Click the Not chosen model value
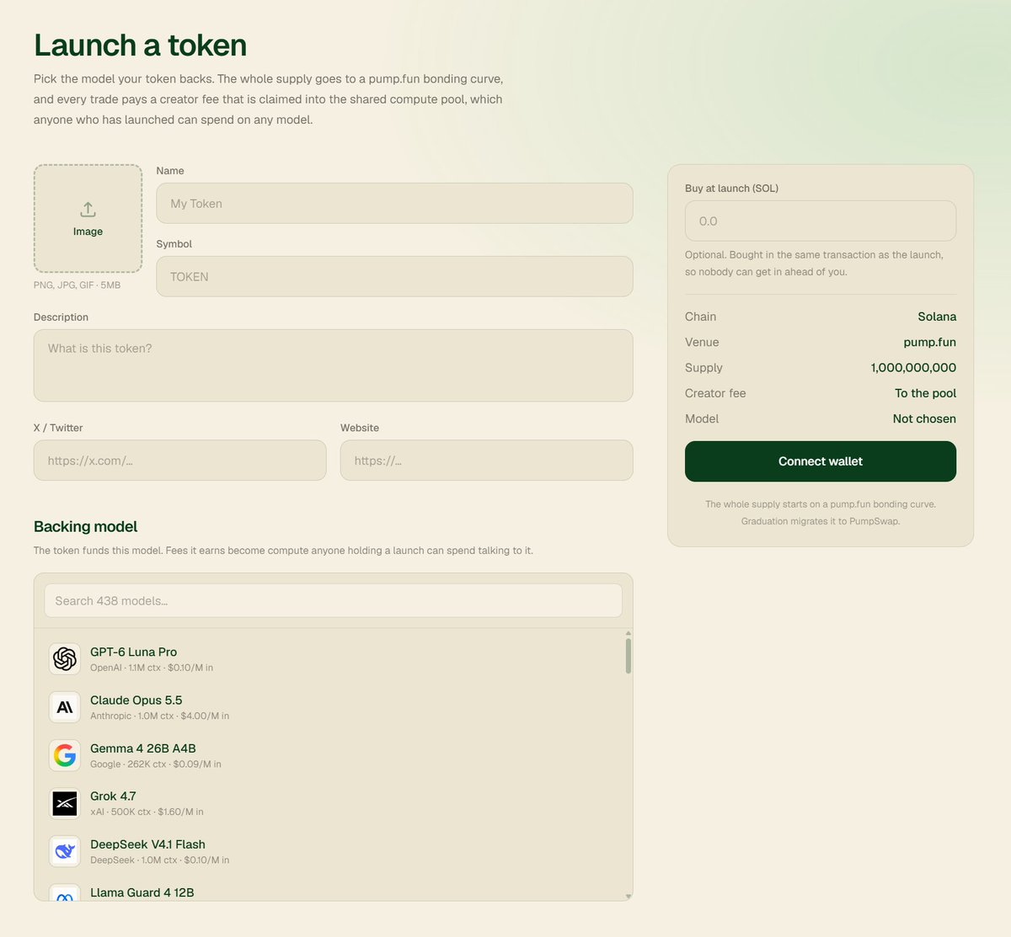 click(x=924, y=418)
